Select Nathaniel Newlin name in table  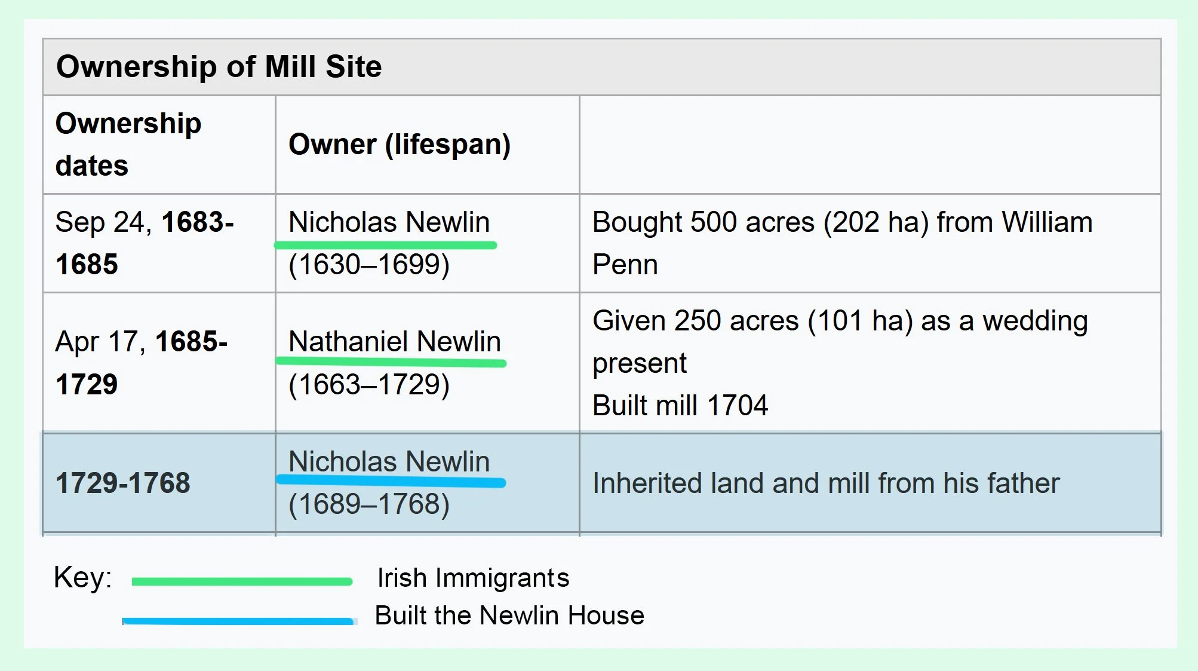394,341
